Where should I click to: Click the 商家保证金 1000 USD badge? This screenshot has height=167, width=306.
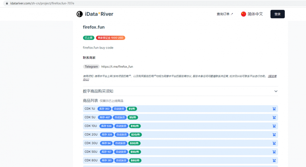click(x=110, y=38)
